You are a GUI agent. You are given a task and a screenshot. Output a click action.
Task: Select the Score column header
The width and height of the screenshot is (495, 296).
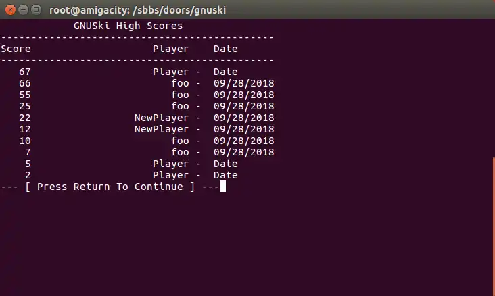coord(16,49)
